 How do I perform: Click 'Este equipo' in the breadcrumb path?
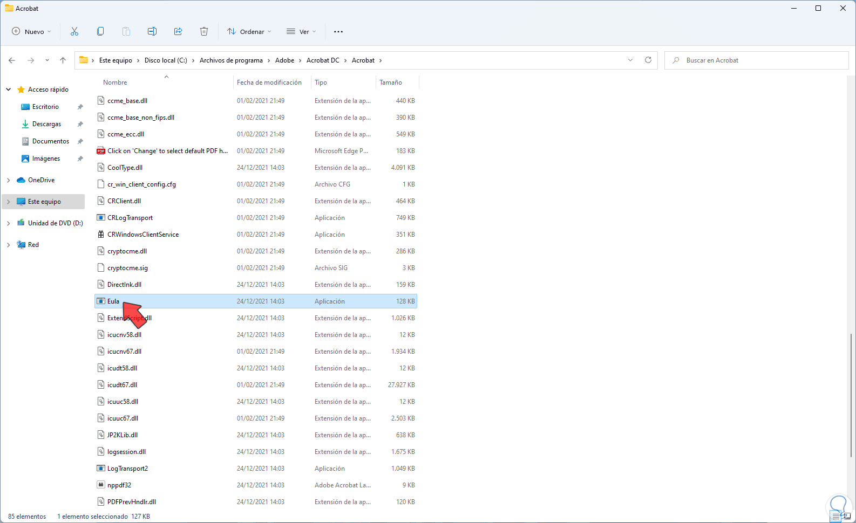116,60
